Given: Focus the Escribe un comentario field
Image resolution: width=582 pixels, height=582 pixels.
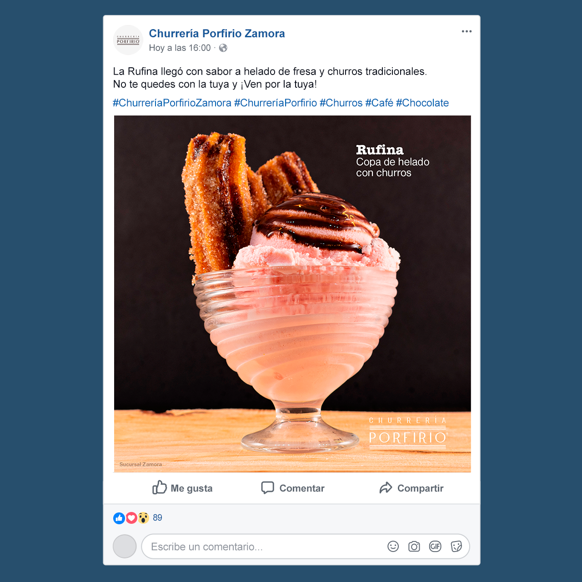Looking at the screenshot, I should pos(306,547).
